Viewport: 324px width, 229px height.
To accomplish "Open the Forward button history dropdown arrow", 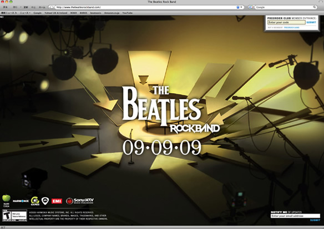I will click(21, 7).
